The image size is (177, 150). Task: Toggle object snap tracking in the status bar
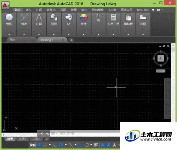pos(81,145)
